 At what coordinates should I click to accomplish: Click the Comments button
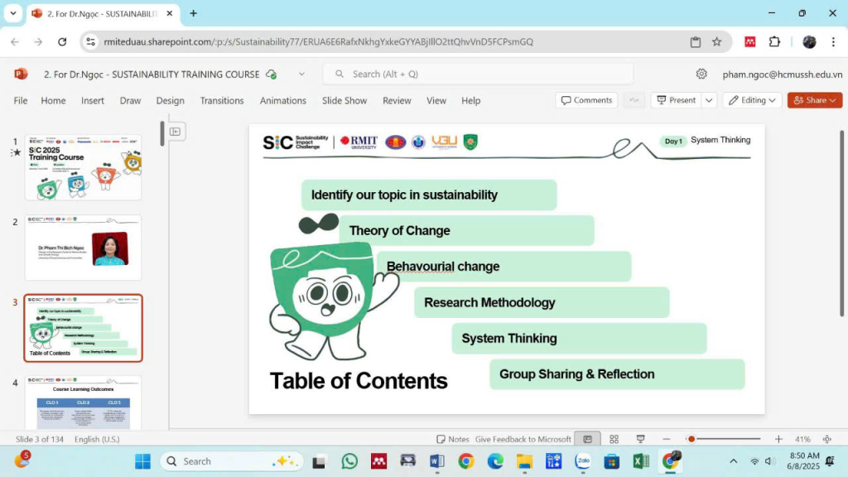(586, 100)
